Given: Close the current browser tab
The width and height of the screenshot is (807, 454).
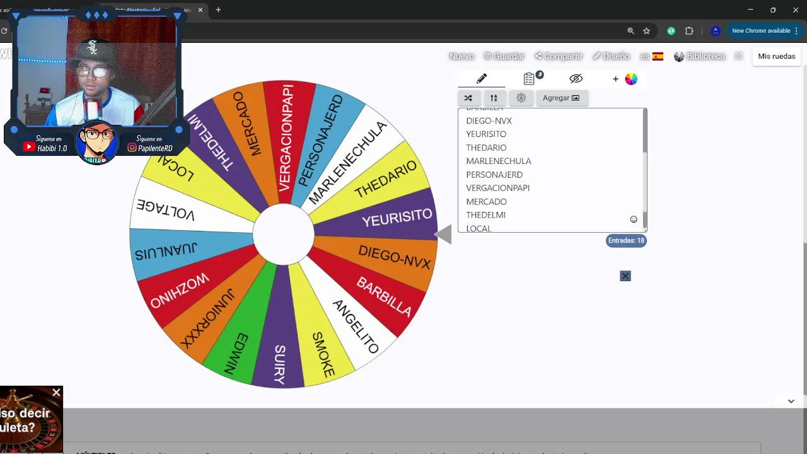Looking at the screenshot, I should click(200, 9).
